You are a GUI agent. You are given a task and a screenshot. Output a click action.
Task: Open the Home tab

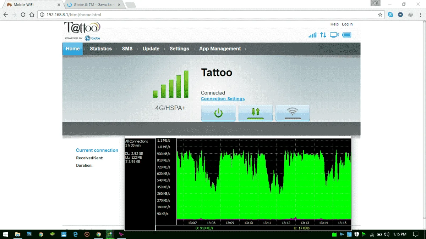coord(72,49)
